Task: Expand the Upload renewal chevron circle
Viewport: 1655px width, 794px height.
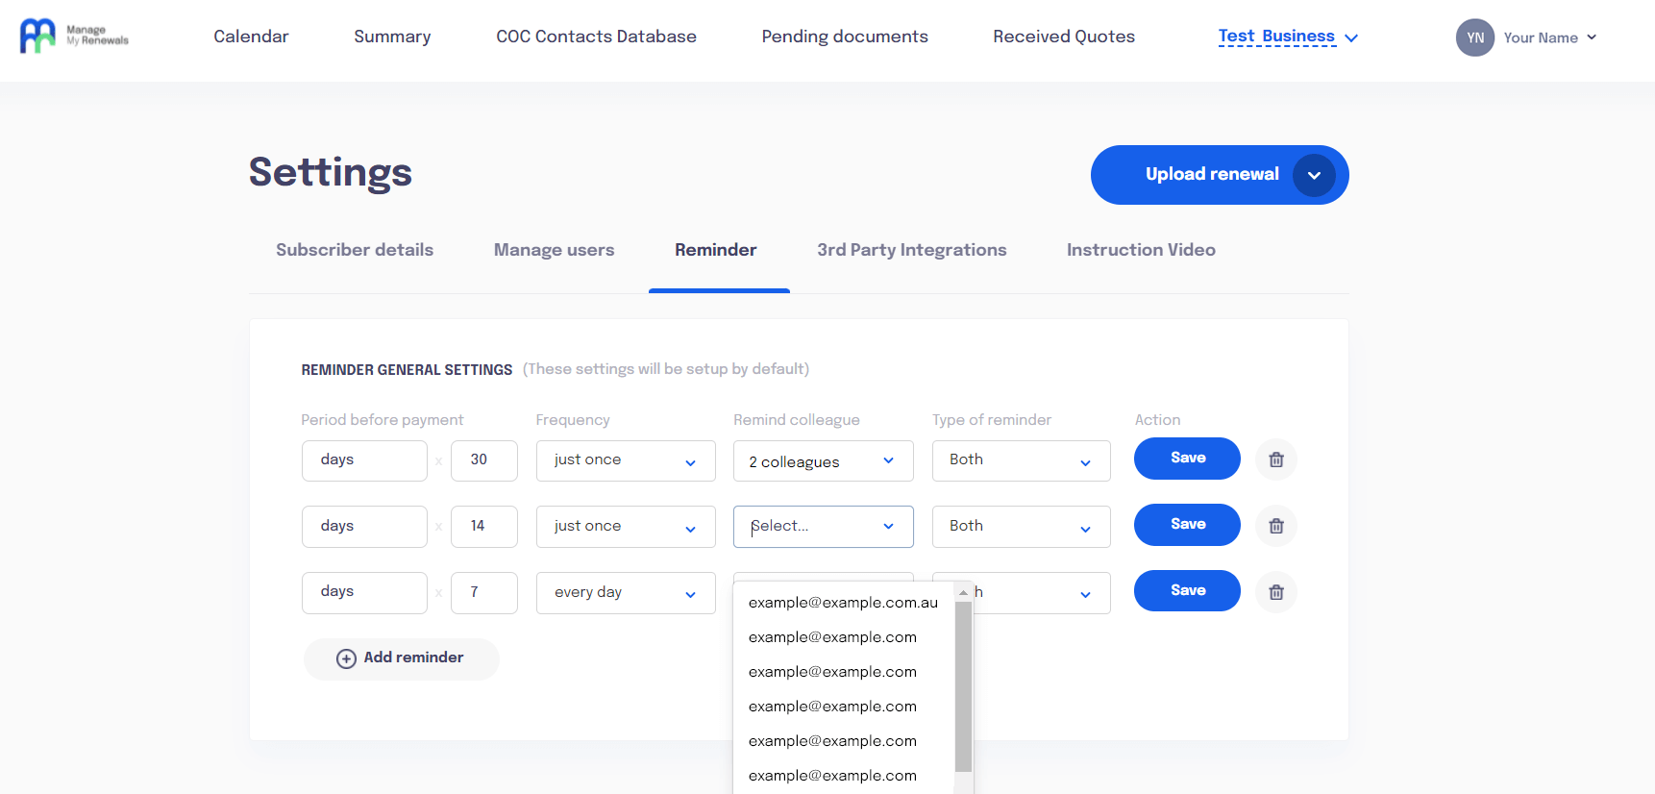Action: (1313, 175)
